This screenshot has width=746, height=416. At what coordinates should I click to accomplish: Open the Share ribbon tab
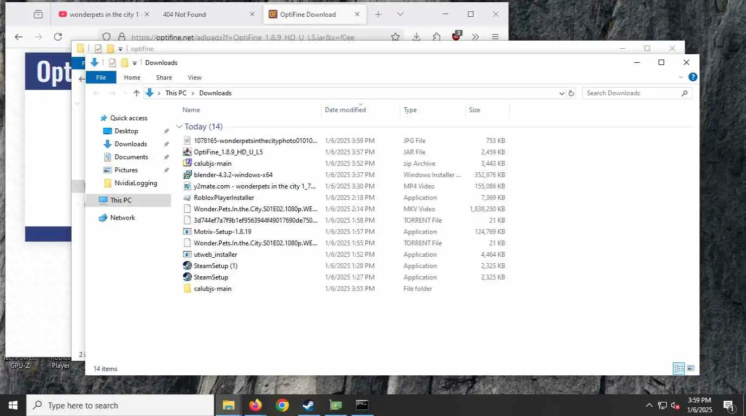(x=164, y=77)
